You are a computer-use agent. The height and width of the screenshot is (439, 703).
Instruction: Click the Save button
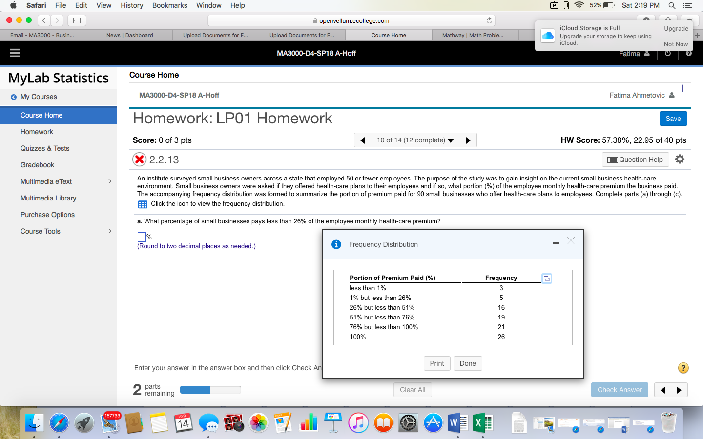(673, 119)
